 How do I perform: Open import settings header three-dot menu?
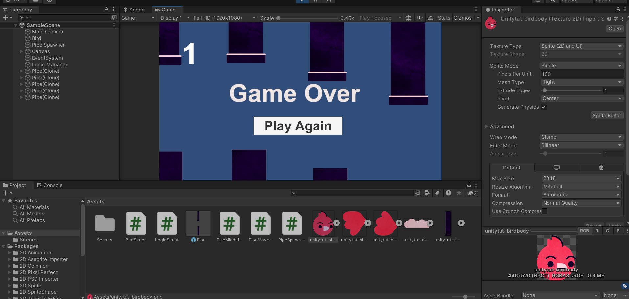click(x=622, y=19)
